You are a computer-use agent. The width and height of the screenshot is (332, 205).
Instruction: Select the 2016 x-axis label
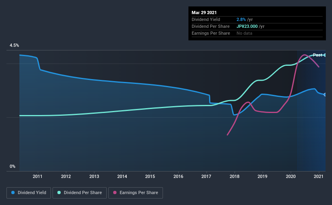point(178,176)
